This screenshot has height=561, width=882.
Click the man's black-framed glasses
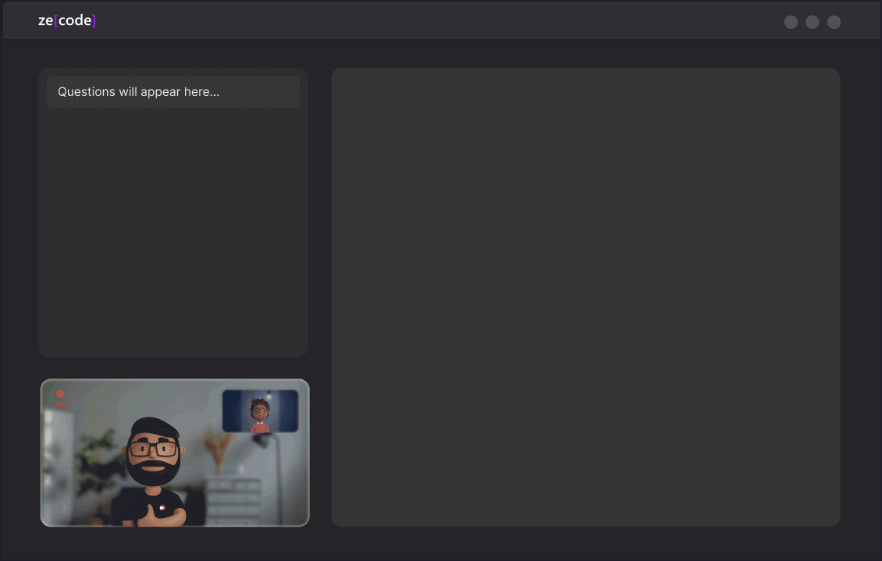tap(153, 449)
